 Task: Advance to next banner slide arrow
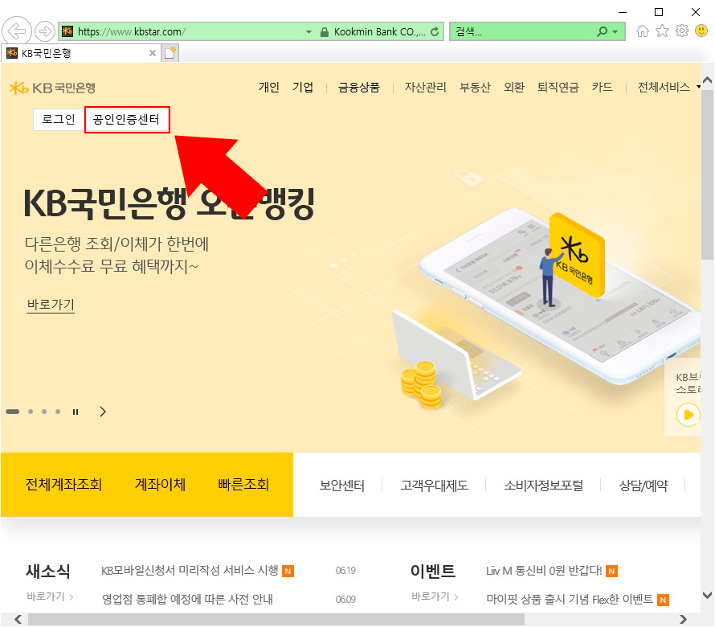(x=103, y=412)
